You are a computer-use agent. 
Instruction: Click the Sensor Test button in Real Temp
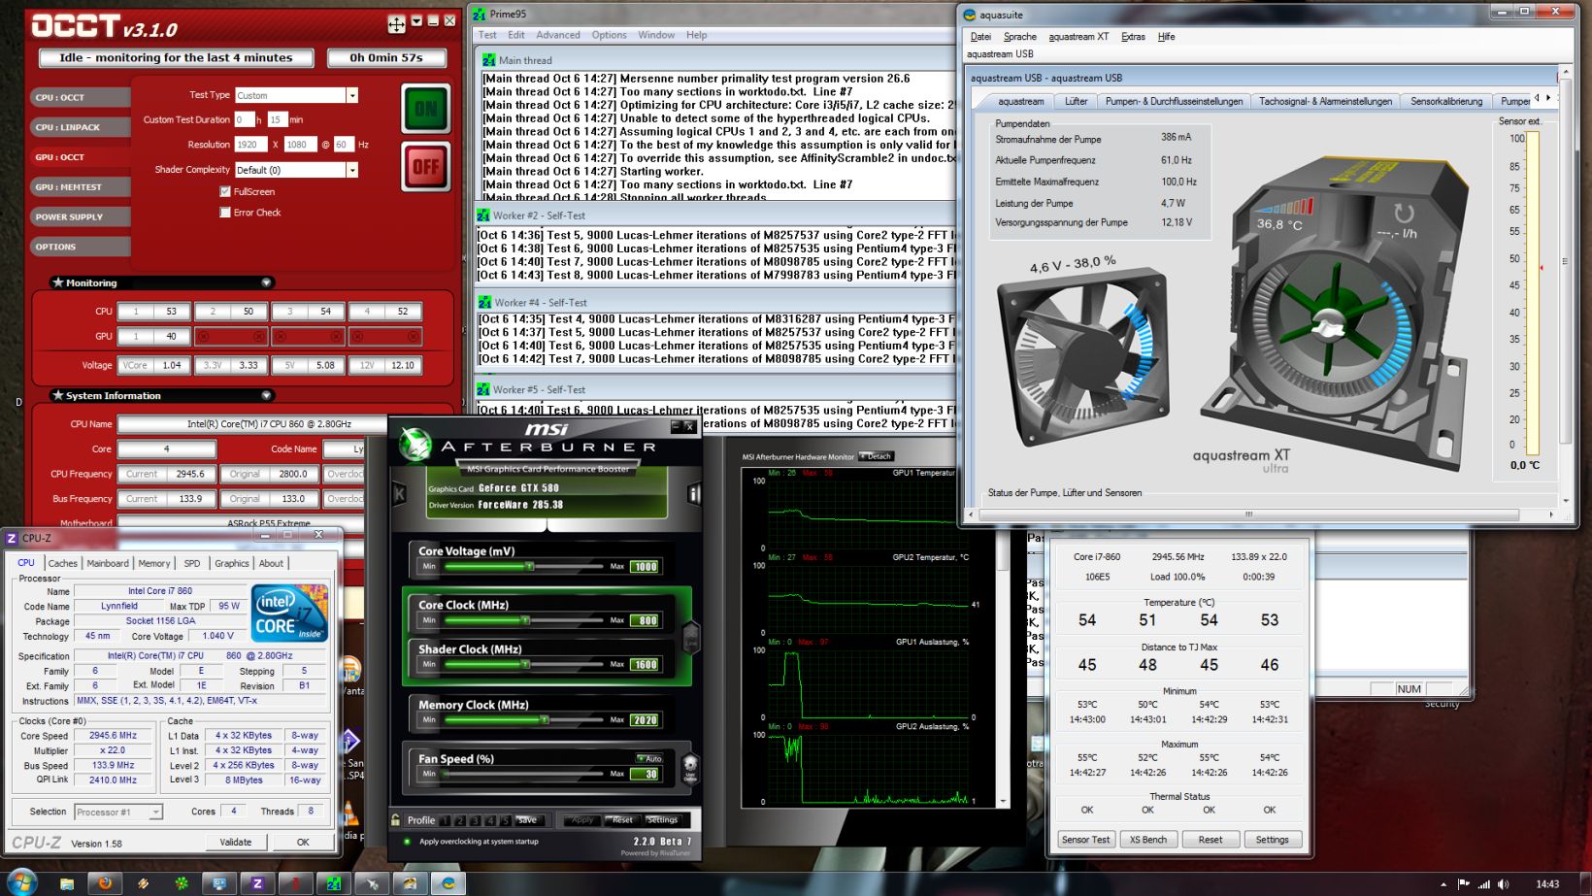[1085, 840]
